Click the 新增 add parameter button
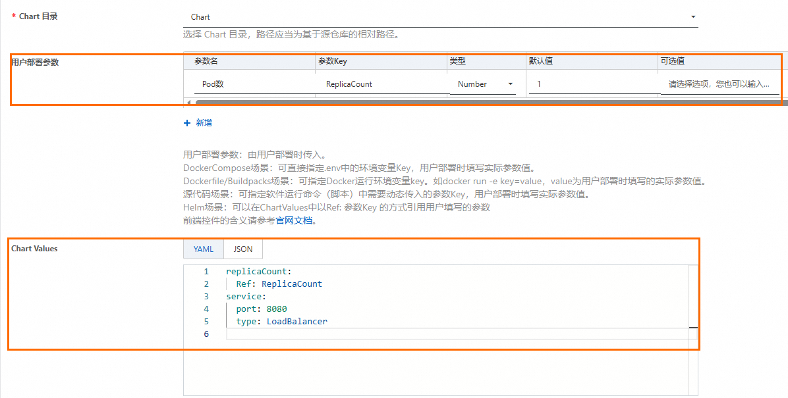 204,123
